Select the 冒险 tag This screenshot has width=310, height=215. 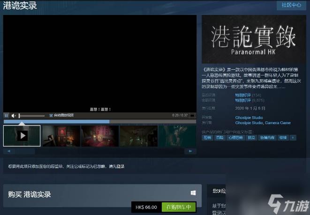coord(219,138)
